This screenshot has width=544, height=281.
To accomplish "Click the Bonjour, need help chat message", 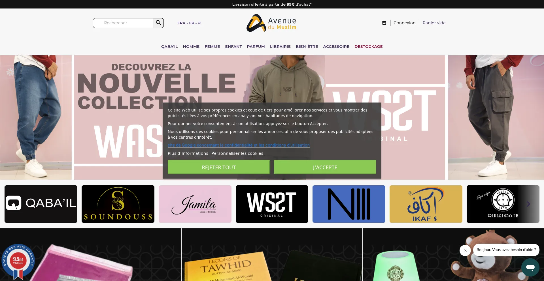I will coord(506,250).
